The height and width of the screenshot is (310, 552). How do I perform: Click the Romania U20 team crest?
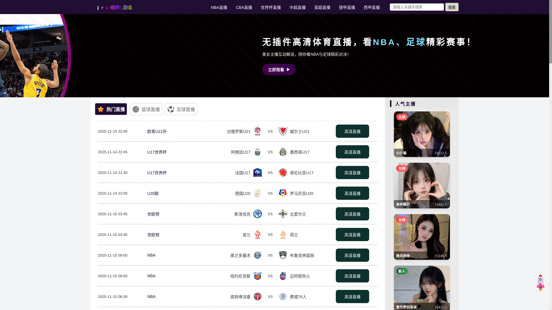[283, 193]
